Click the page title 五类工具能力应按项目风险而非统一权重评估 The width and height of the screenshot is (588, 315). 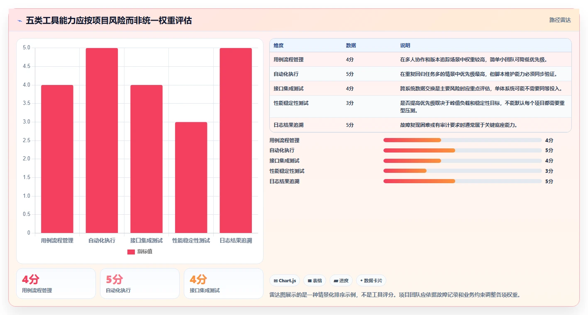[109, 21]
